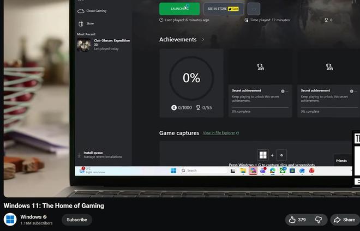Click the green LAUNCHING button

pyautogui.click(x=179, y=9)
